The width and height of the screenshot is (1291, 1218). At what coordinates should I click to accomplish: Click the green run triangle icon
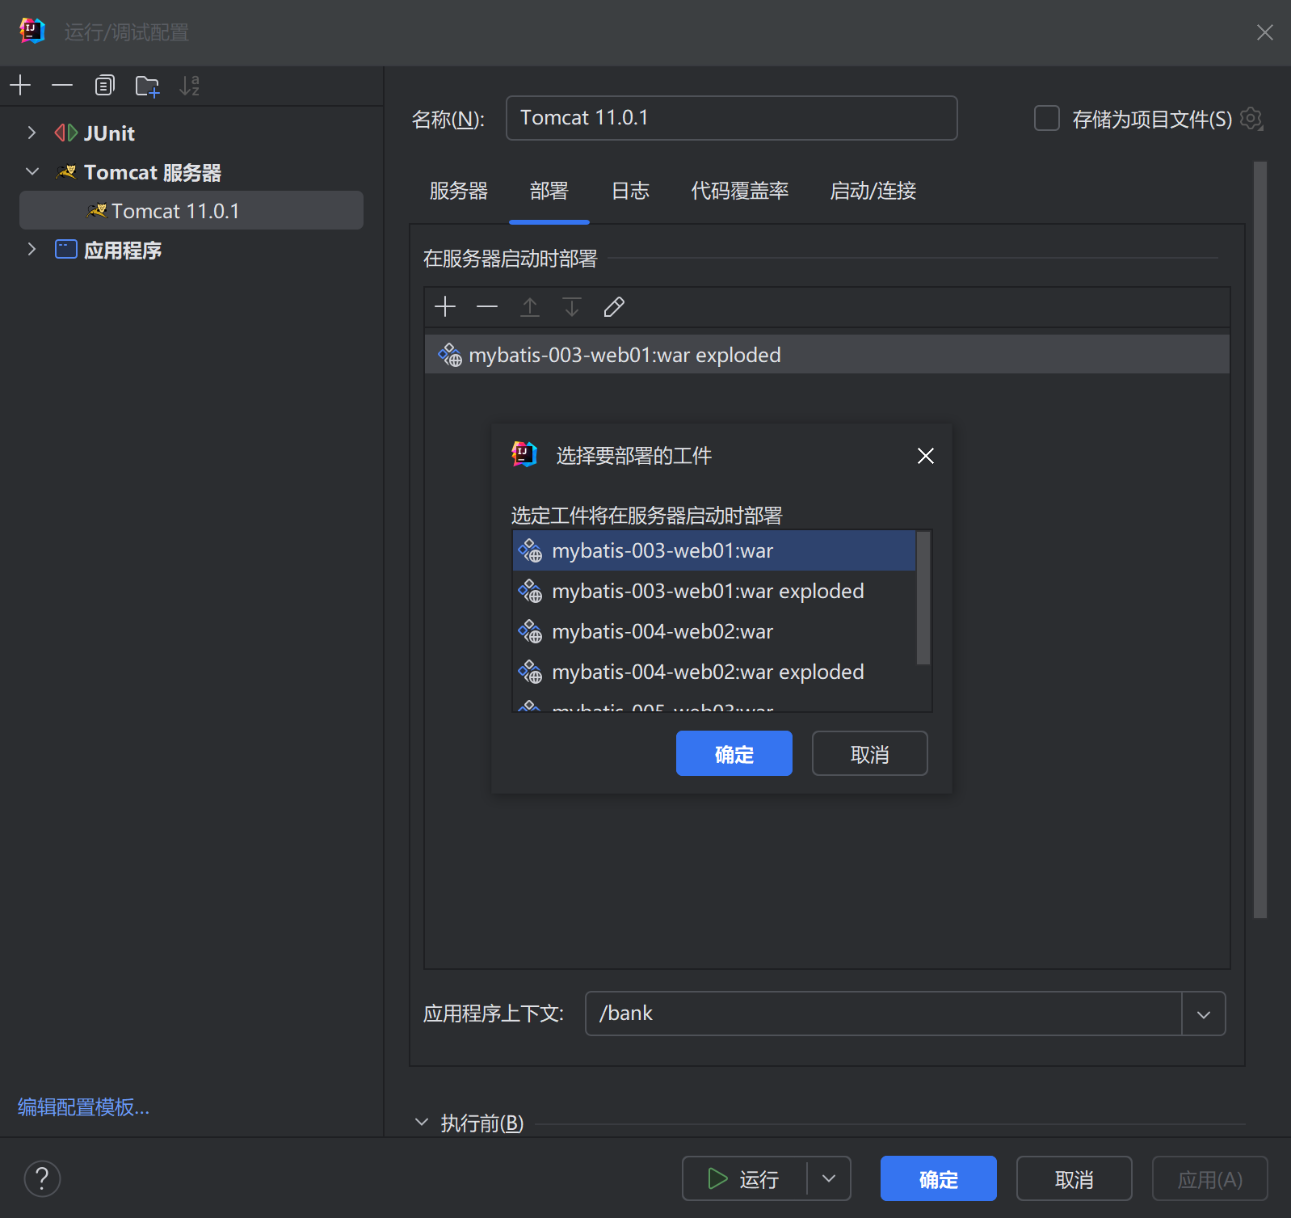coord(717,1178)
